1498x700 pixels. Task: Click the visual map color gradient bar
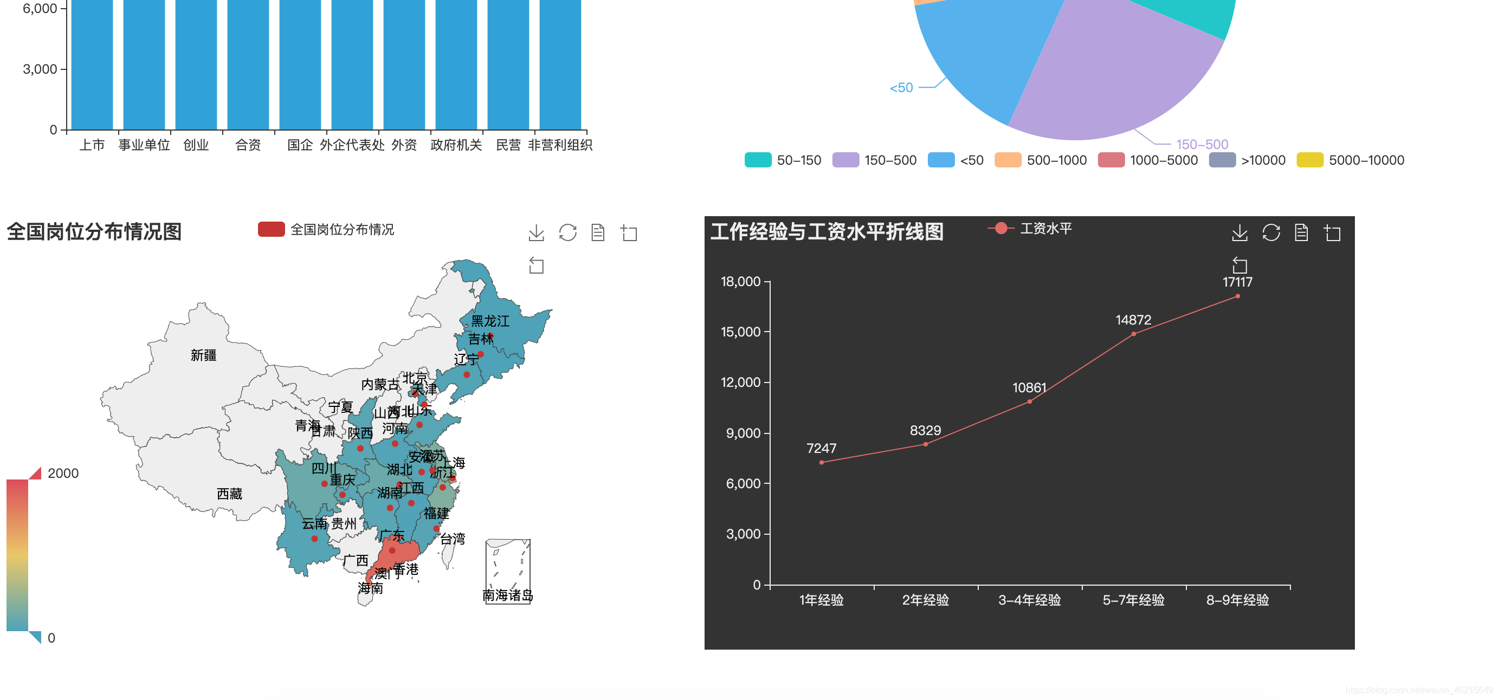(x=17, y=555)
